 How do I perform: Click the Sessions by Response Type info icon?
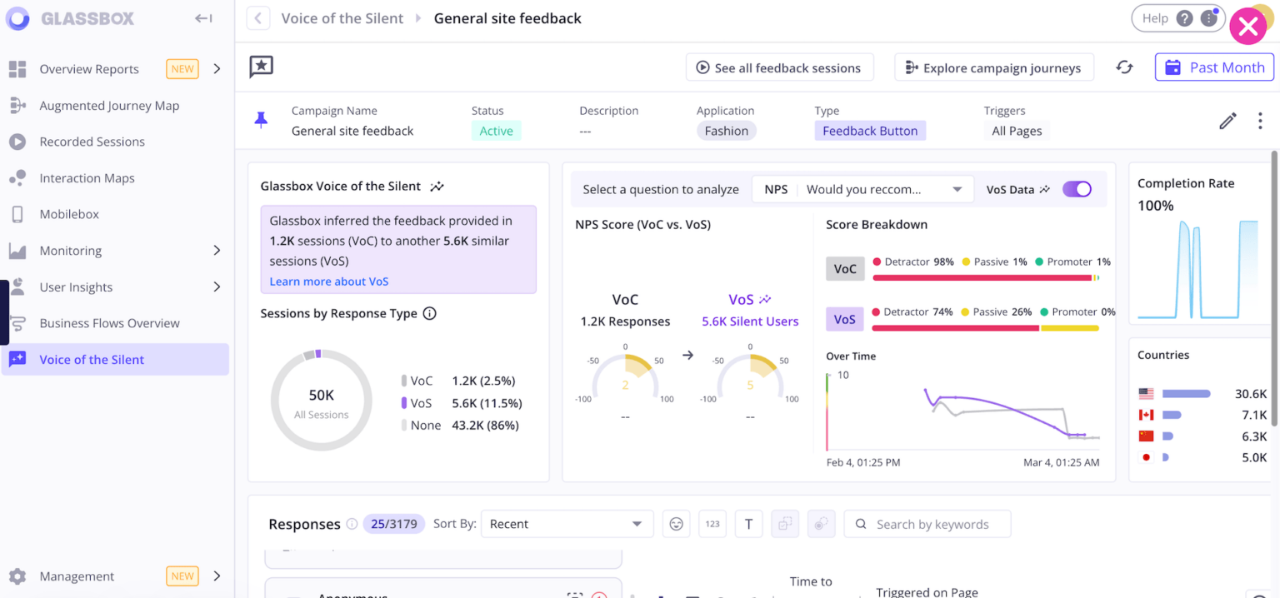429,314
